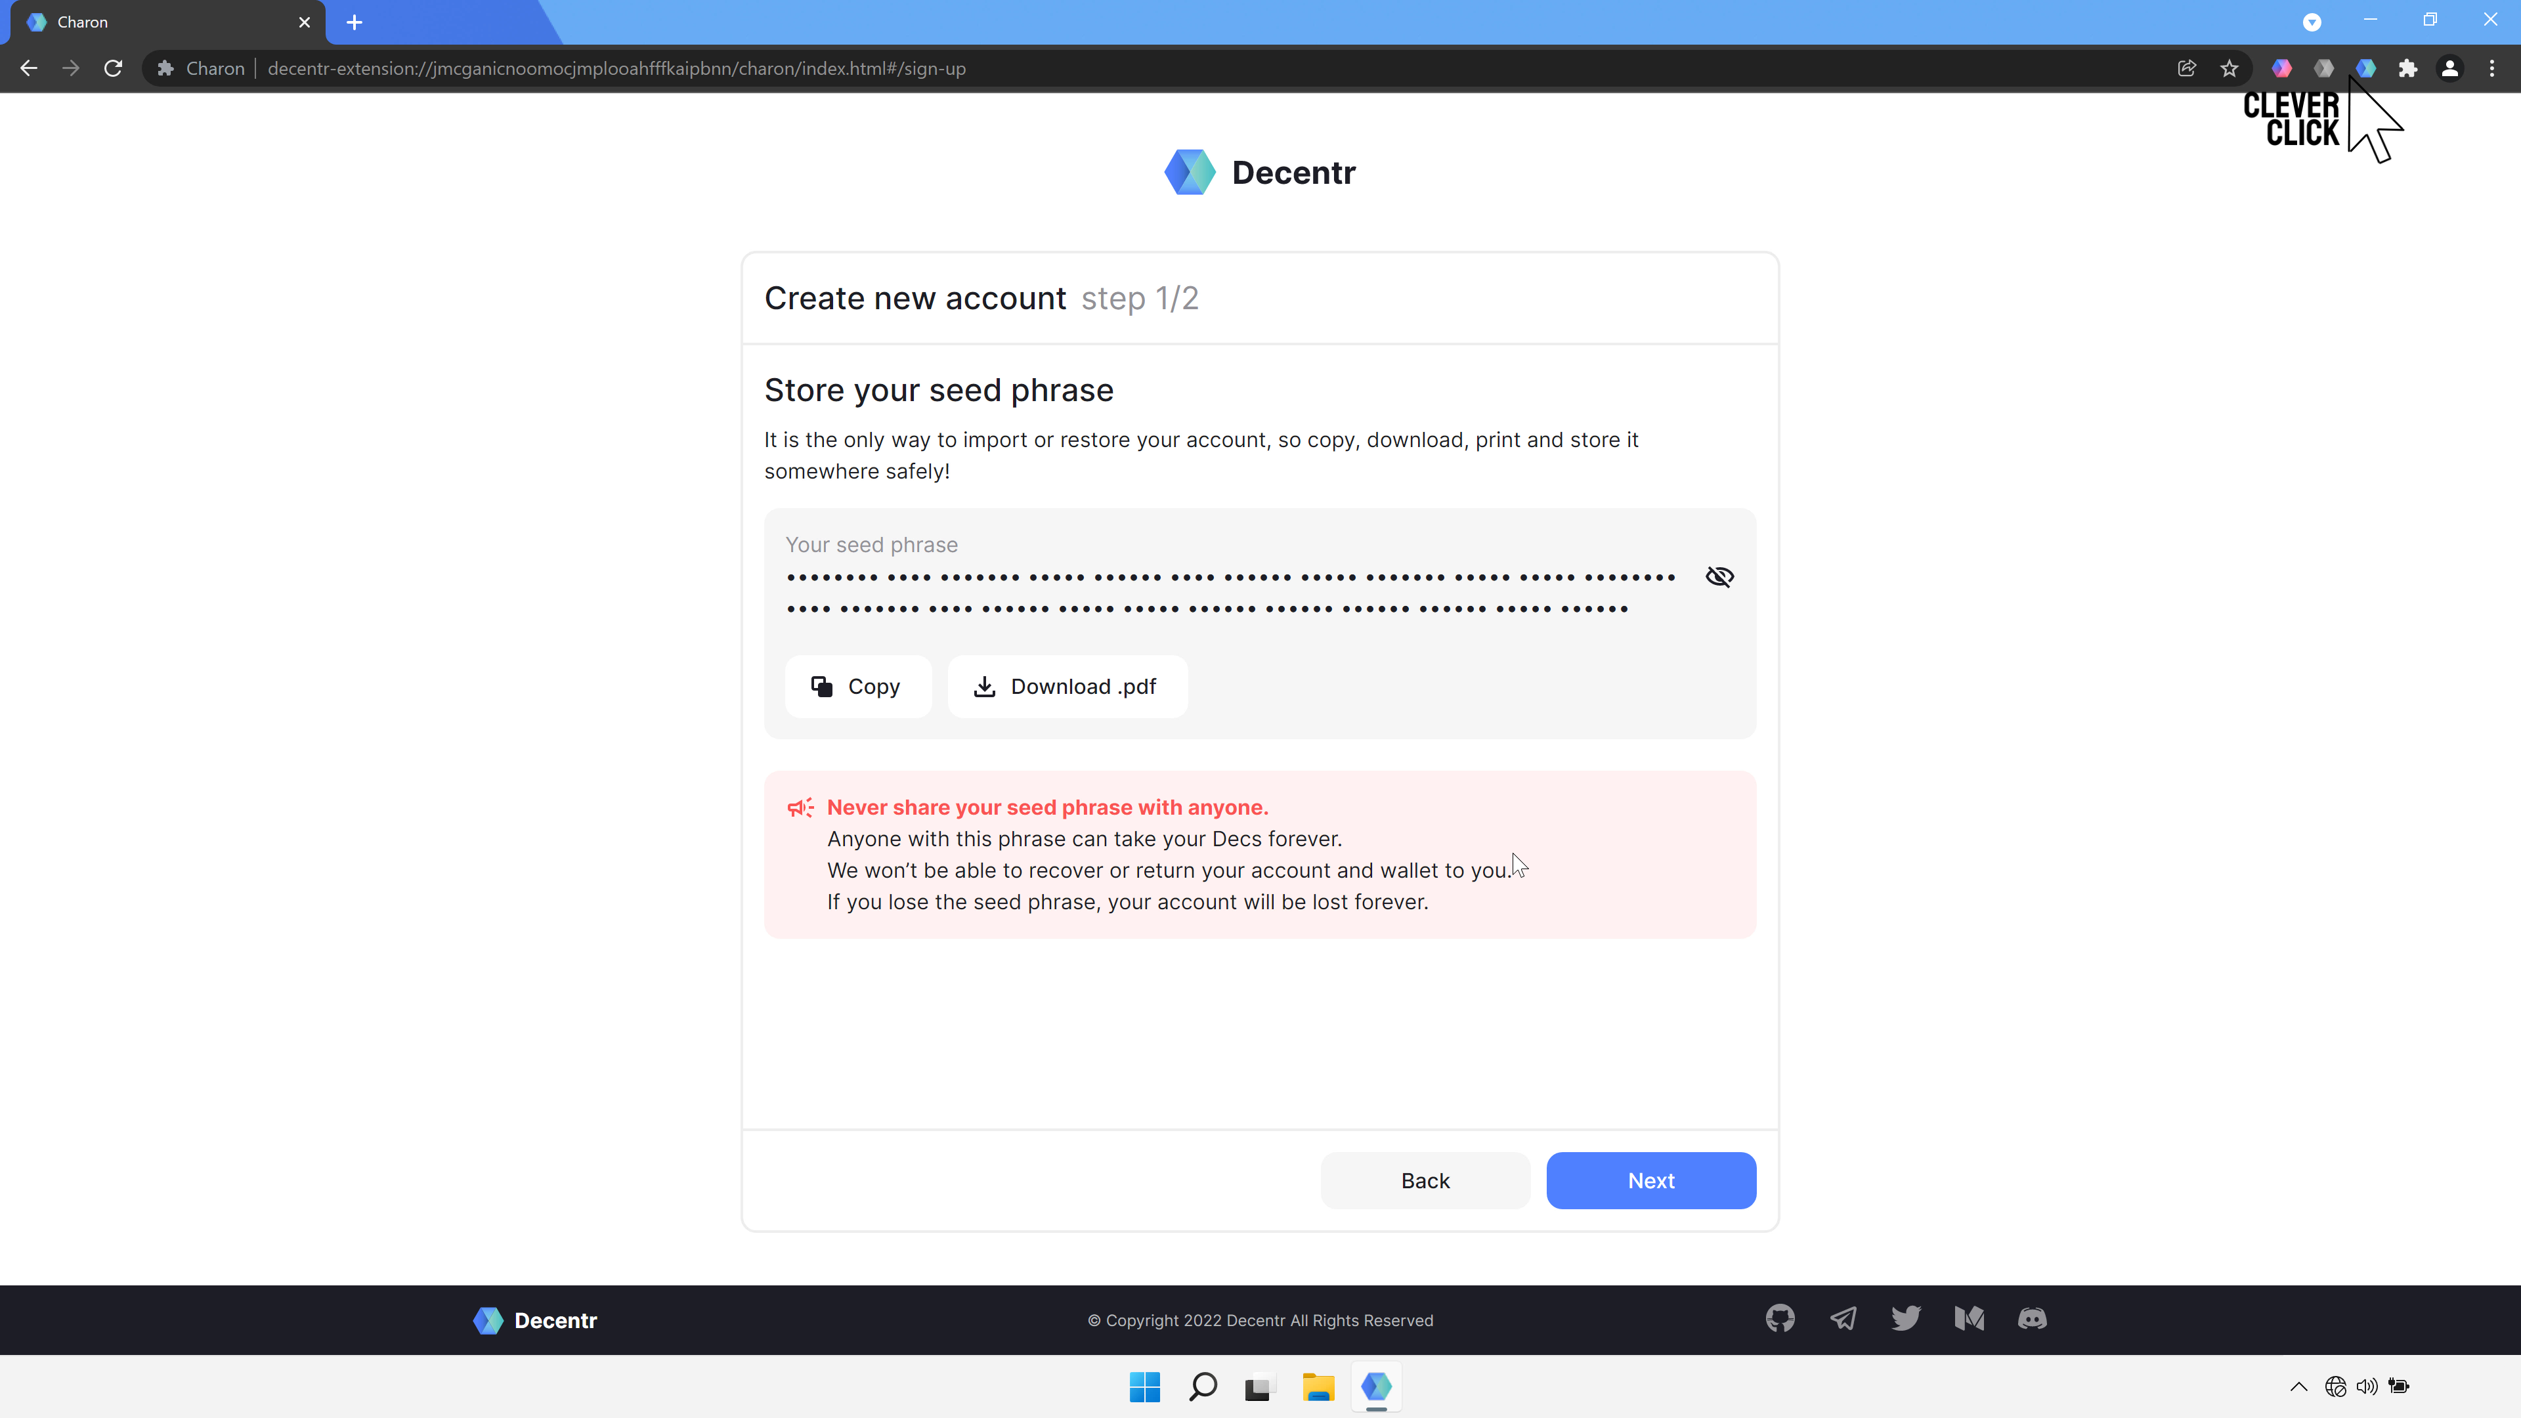Bookmark this page with the star
The height and width of the screenshot is (1418, 2521).
(x=2230, y=68)
